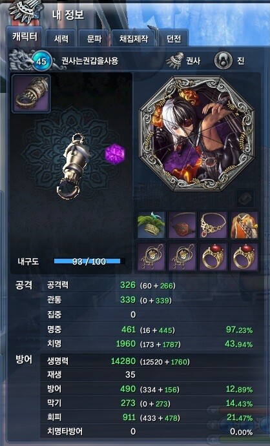The height and width of the screenshot is (446, 270).
Task: Click the 진 race emblem icon
Action: pos(223,60)
